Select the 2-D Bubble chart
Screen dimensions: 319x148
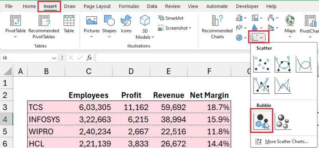tap(262, 122)
